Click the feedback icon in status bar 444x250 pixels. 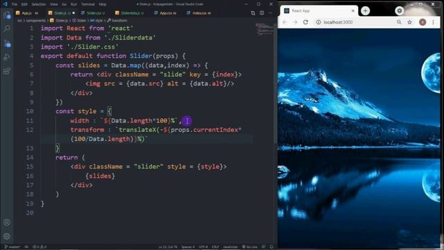click(x=264, y=247)
